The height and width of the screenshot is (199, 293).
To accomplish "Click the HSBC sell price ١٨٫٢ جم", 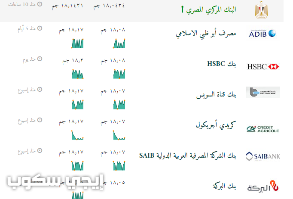I will (73, 61).
